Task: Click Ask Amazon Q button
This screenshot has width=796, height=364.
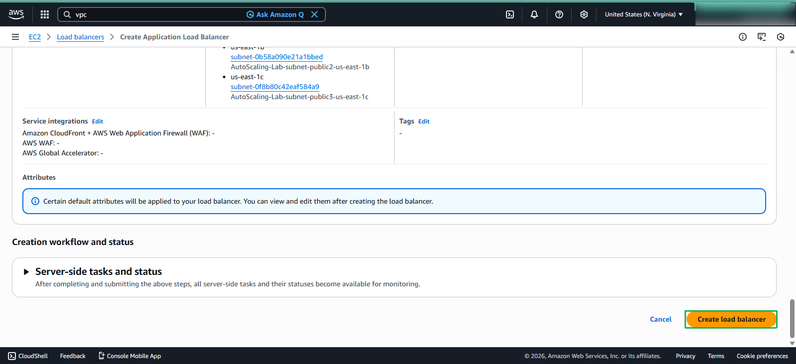Action: 275,14
